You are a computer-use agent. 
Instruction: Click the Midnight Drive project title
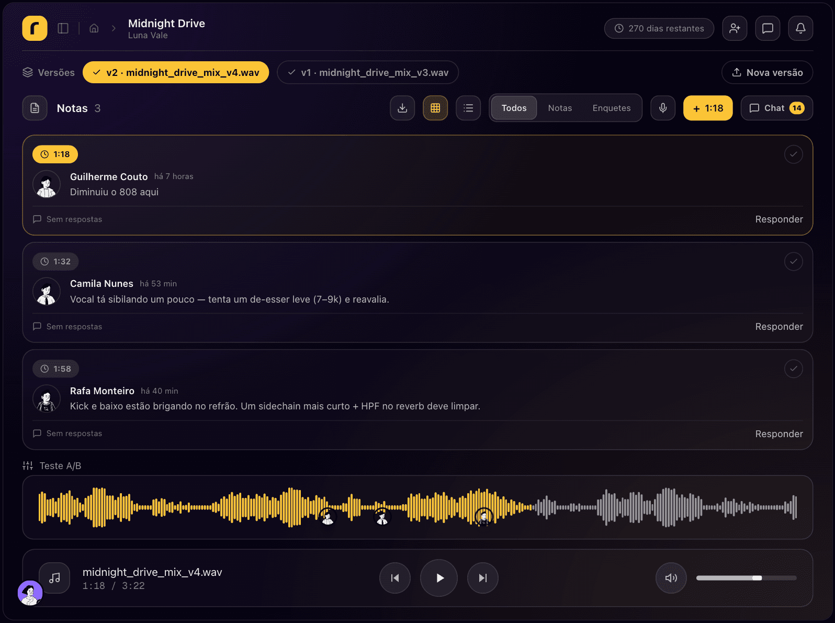[x=166, y=24]
